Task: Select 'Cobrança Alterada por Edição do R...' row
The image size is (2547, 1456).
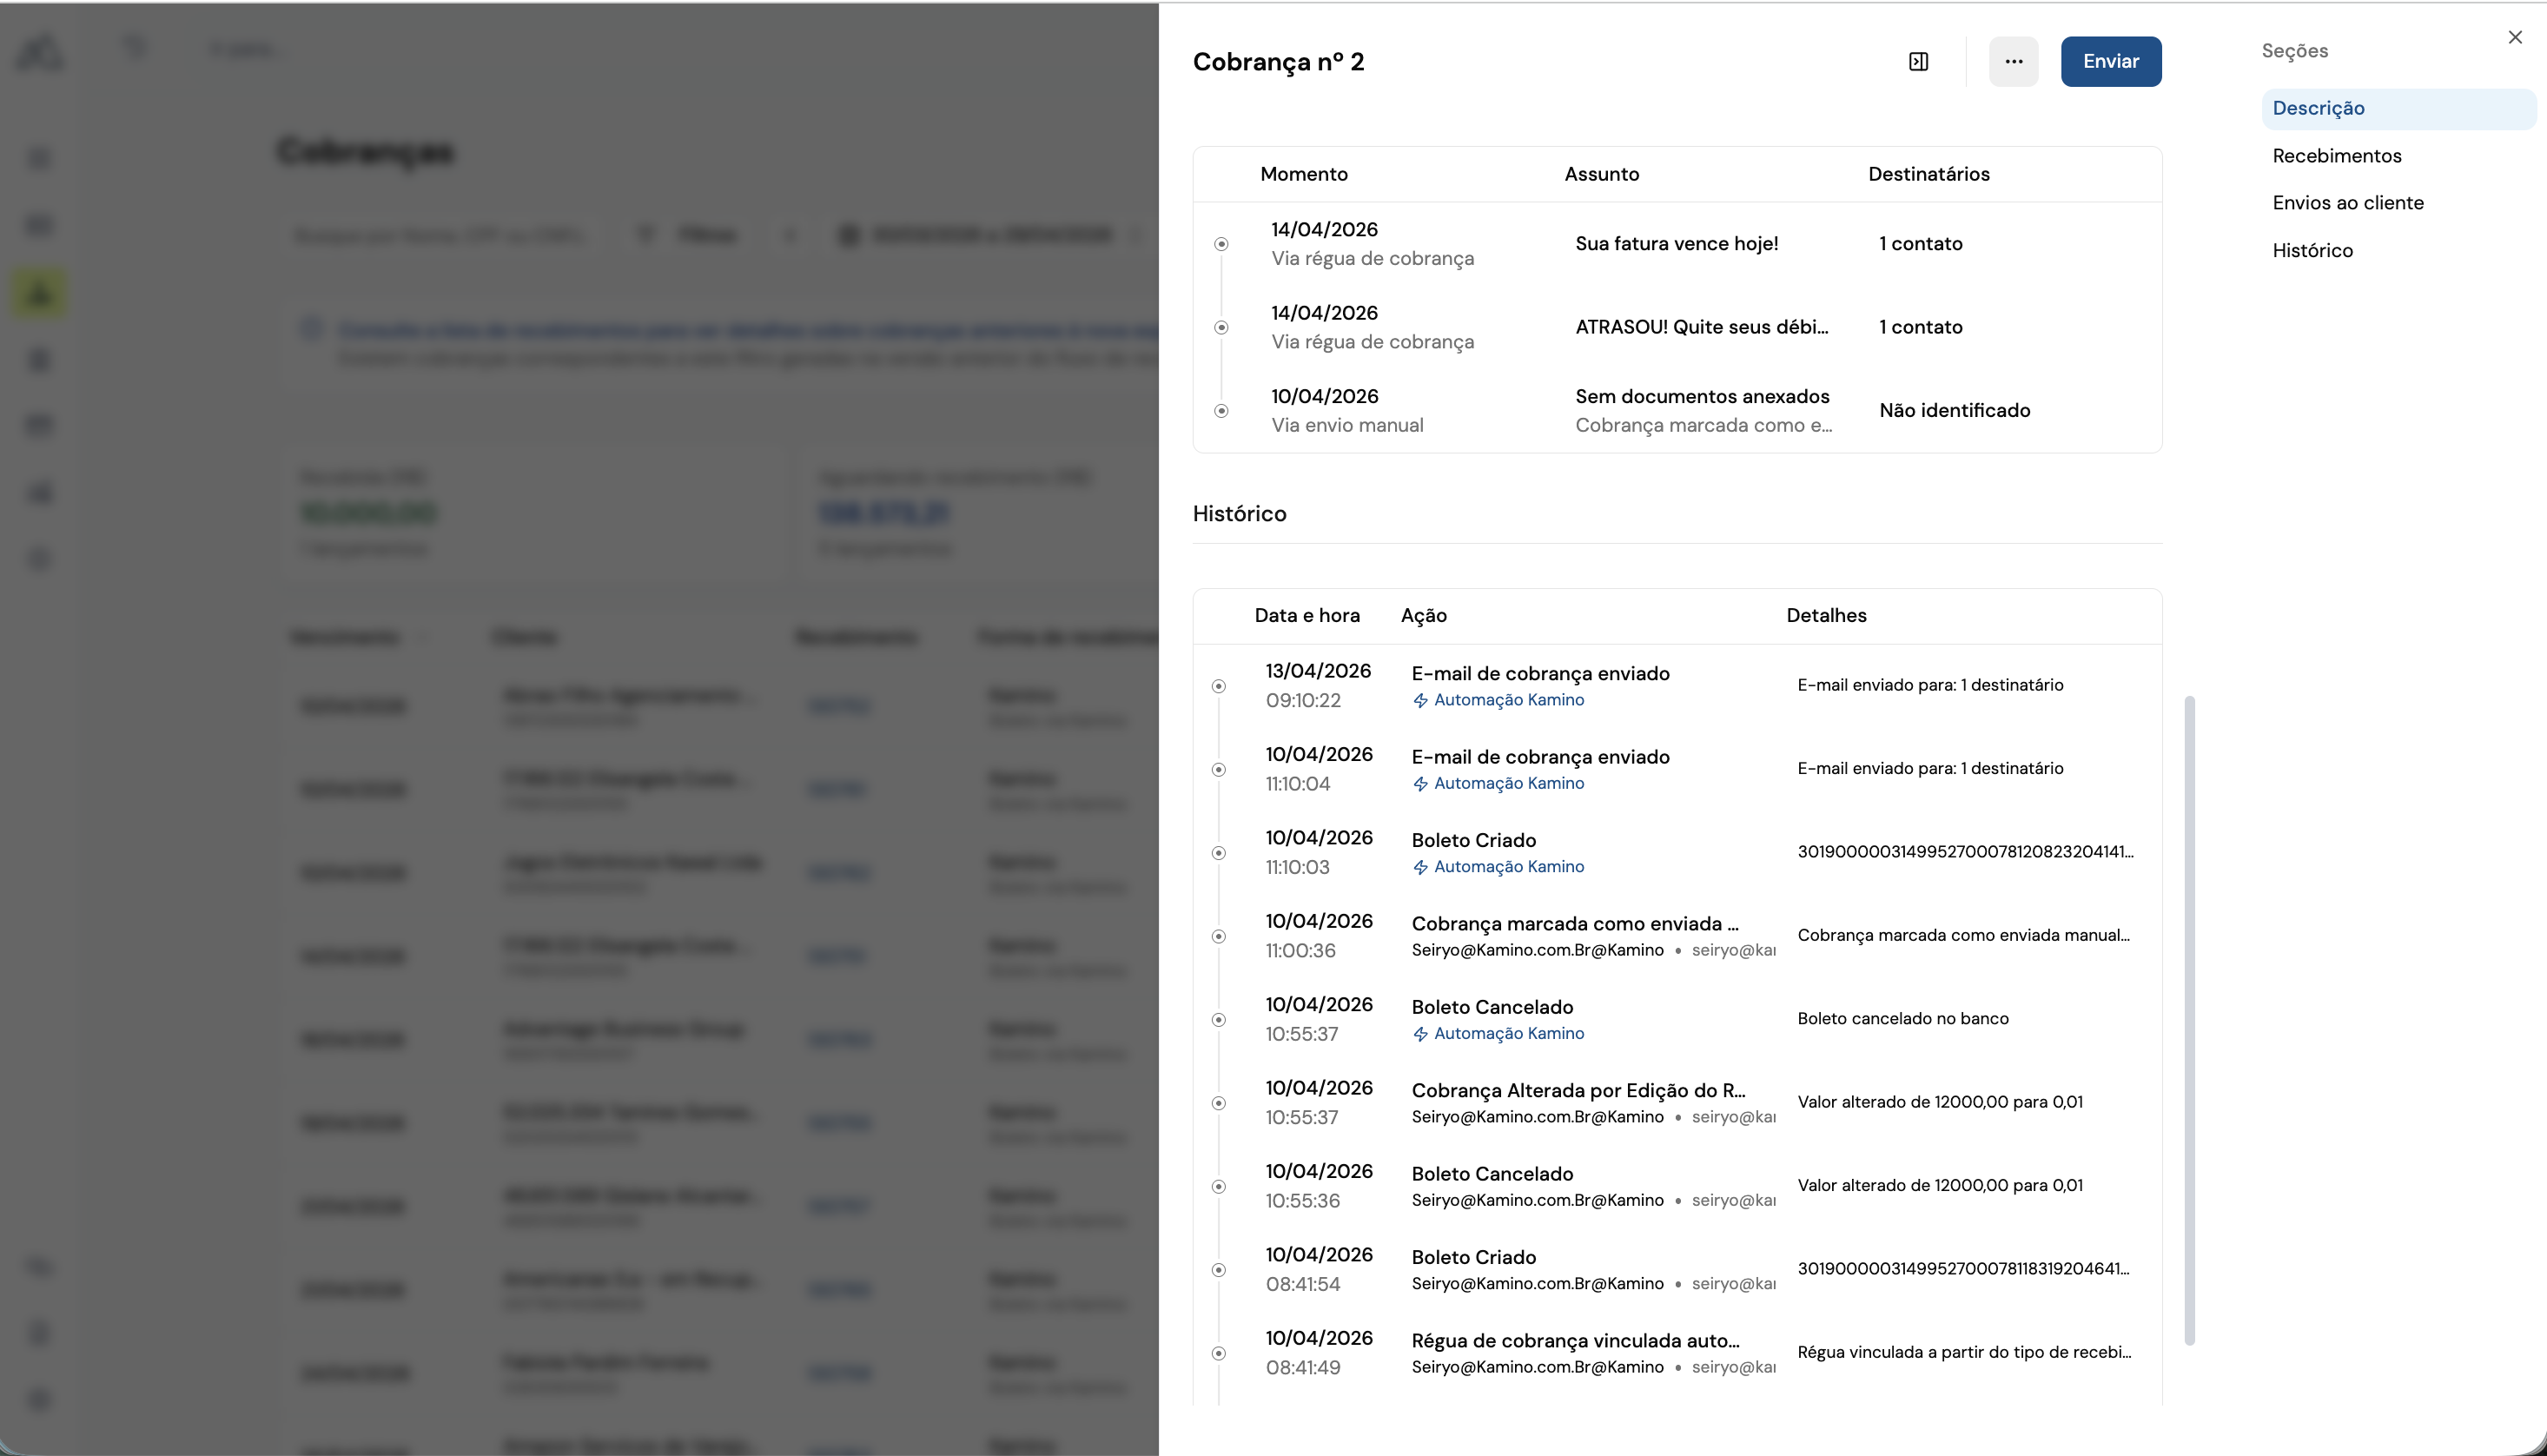Action: pos(1677,1102)
